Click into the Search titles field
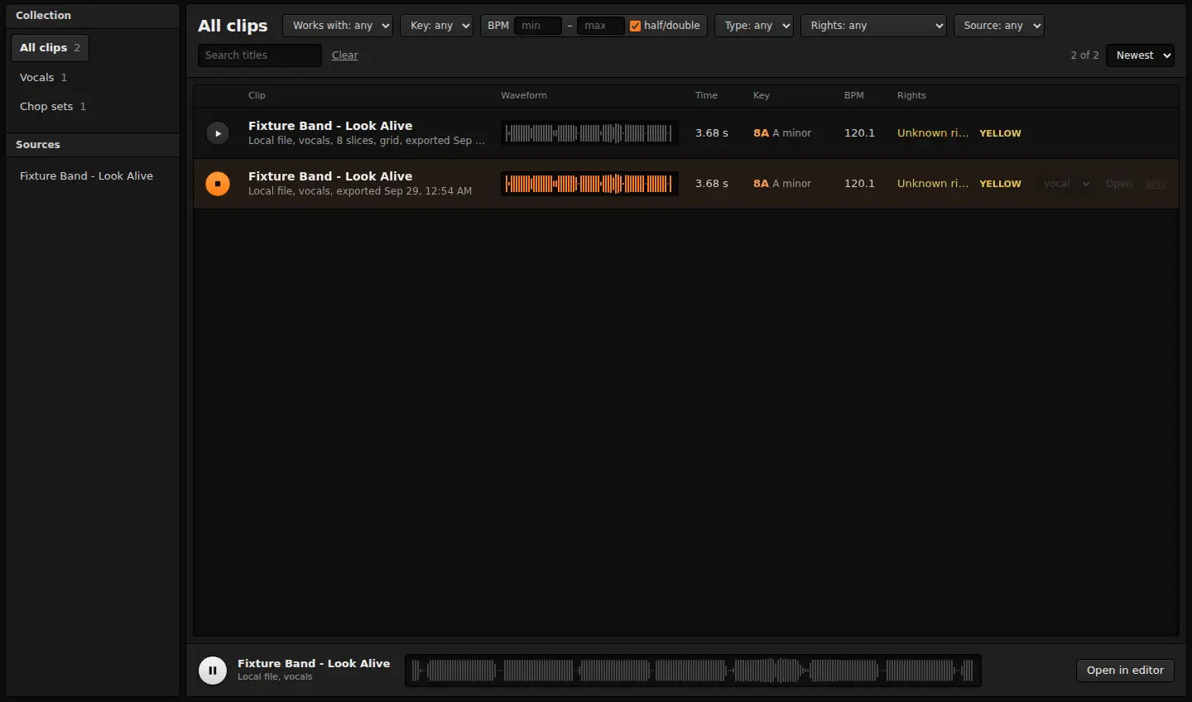This screenshot has height=702, width=1192. click(260, 55)
